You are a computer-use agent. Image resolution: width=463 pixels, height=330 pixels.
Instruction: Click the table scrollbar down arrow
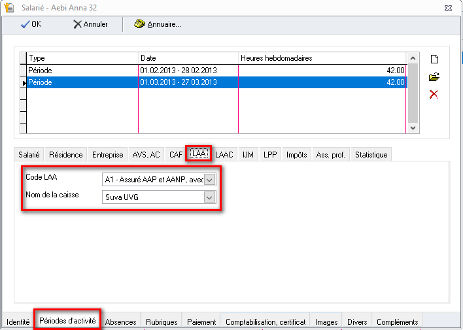(x=413, y=128)
